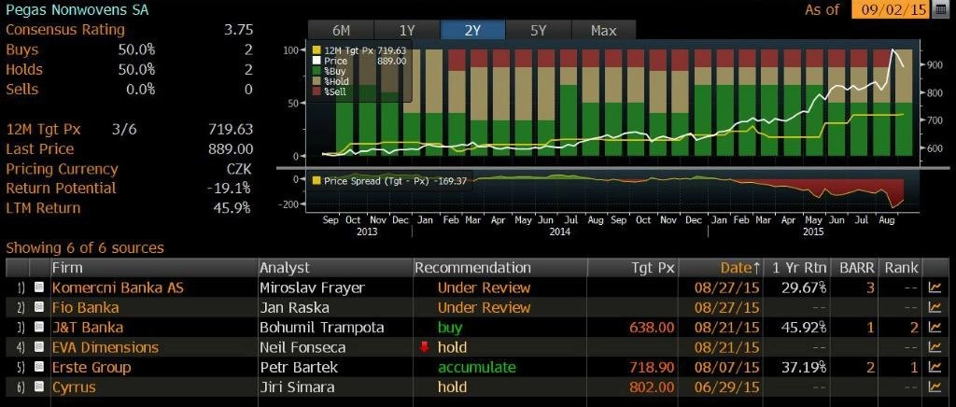Sort table by Date column header
This screenshot has height=407, width=956.
point(720,268)
